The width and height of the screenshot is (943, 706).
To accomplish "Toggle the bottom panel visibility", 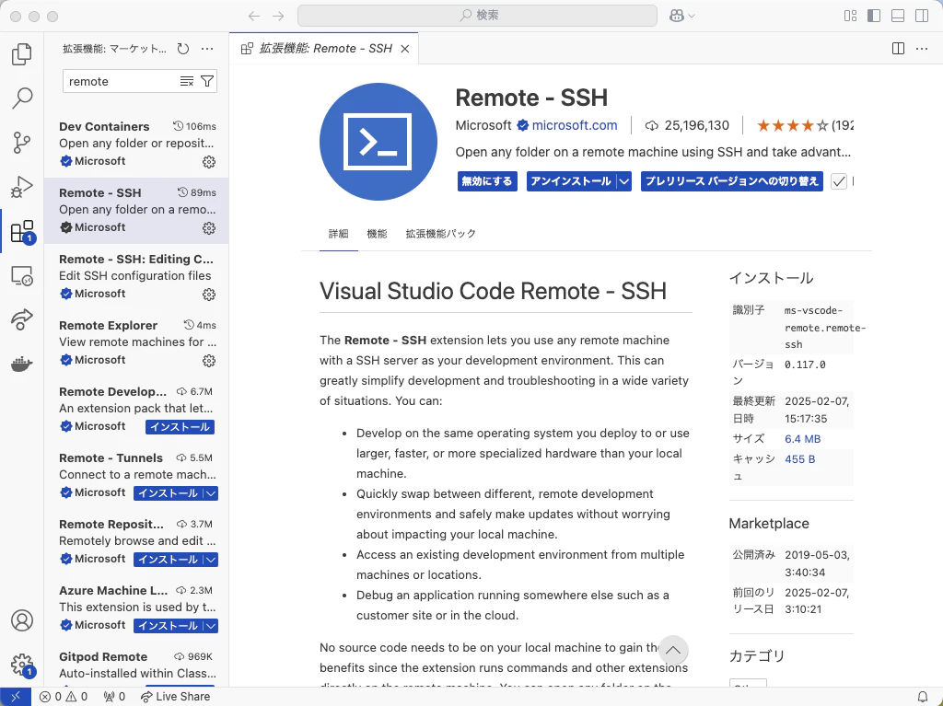I will (x=898, y=16).
